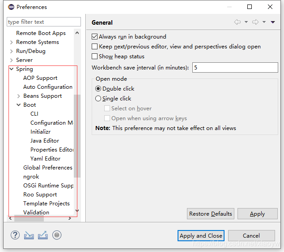The image size is (284, 252).
Task: Select the Yaml Editor item
Action: [45, 158]
